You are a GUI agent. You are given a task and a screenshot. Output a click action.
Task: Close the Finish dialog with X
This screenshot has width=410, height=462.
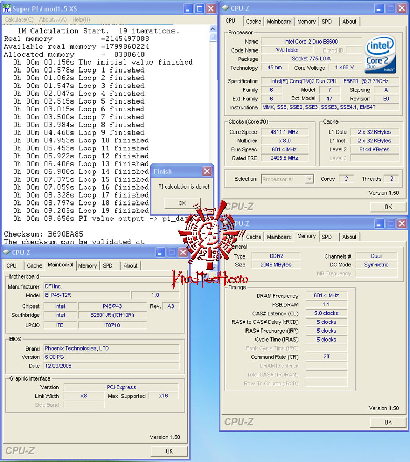point(207,171)
